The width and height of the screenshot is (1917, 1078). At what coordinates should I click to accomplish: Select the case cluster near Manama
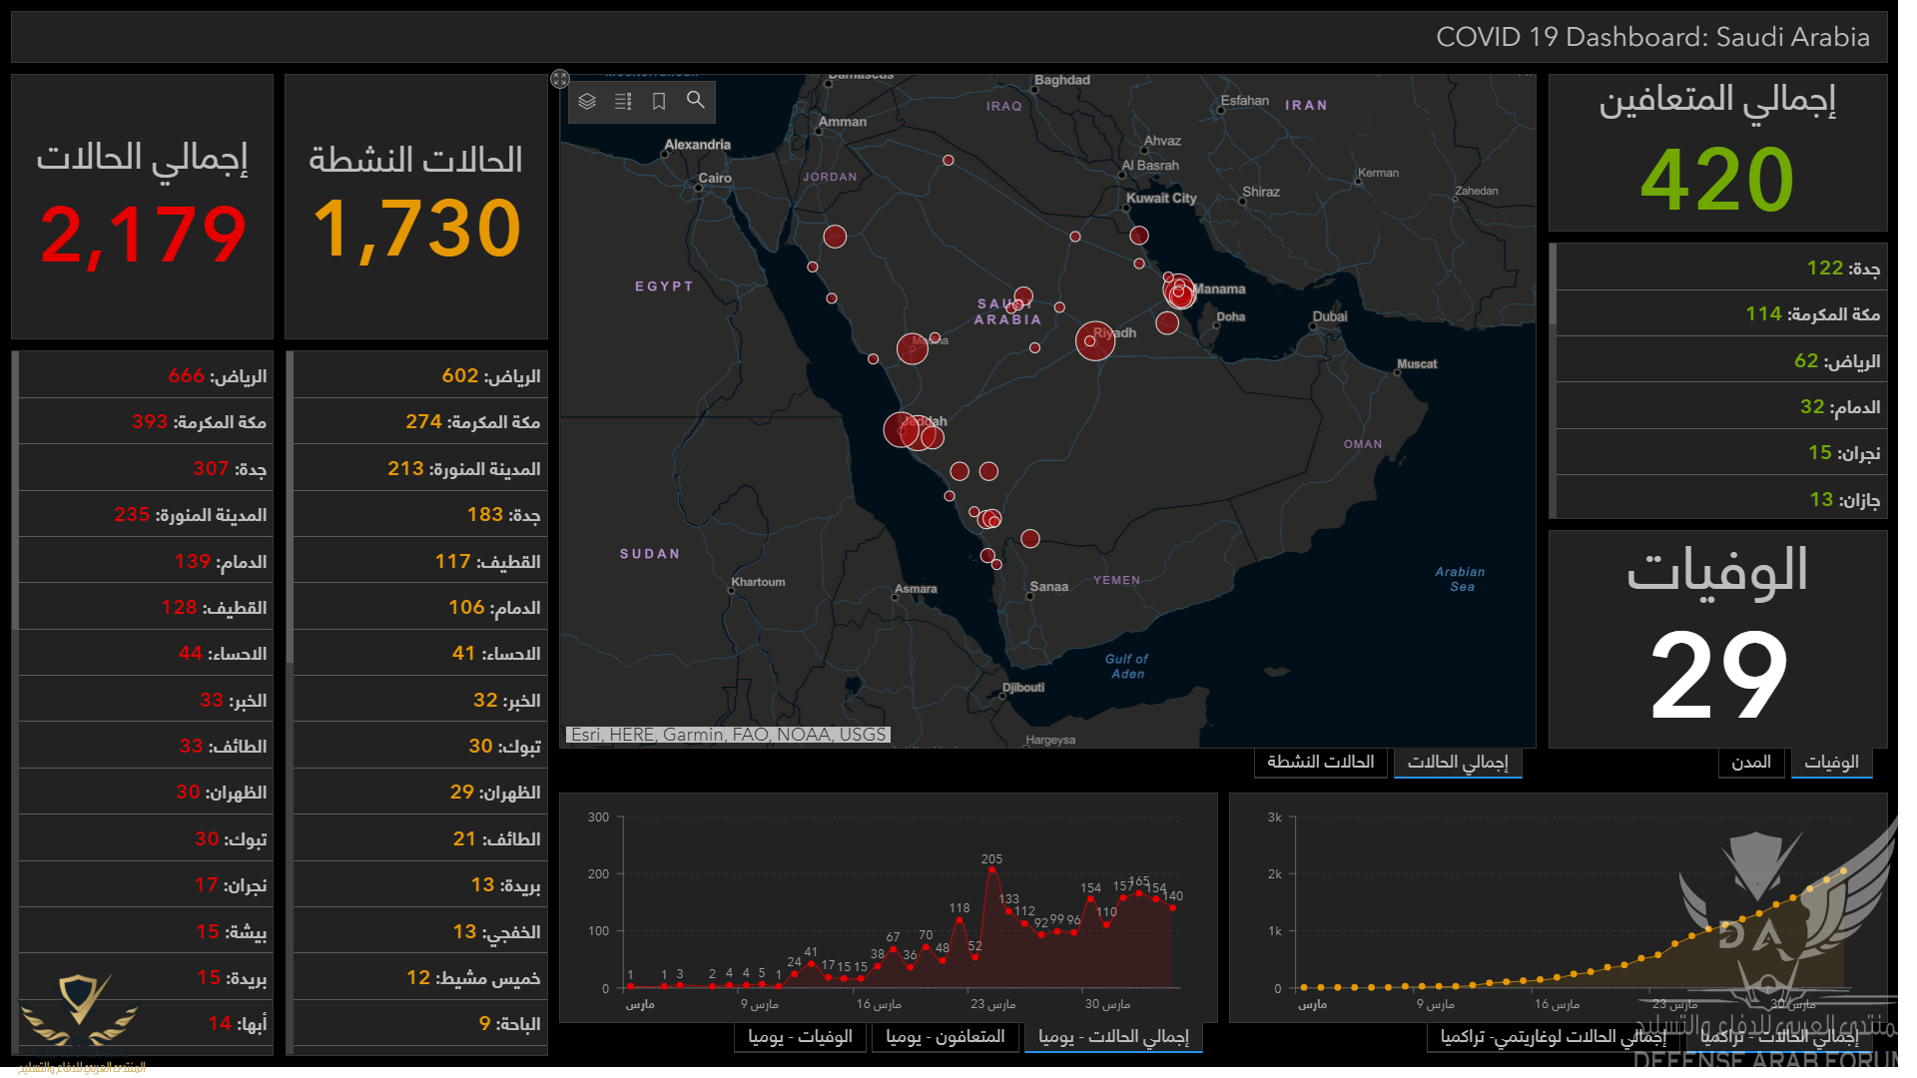(1179, 291)
